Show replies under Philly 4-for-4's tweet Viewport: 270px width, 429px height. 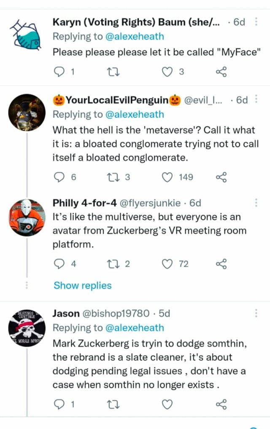tap(83, 286)
